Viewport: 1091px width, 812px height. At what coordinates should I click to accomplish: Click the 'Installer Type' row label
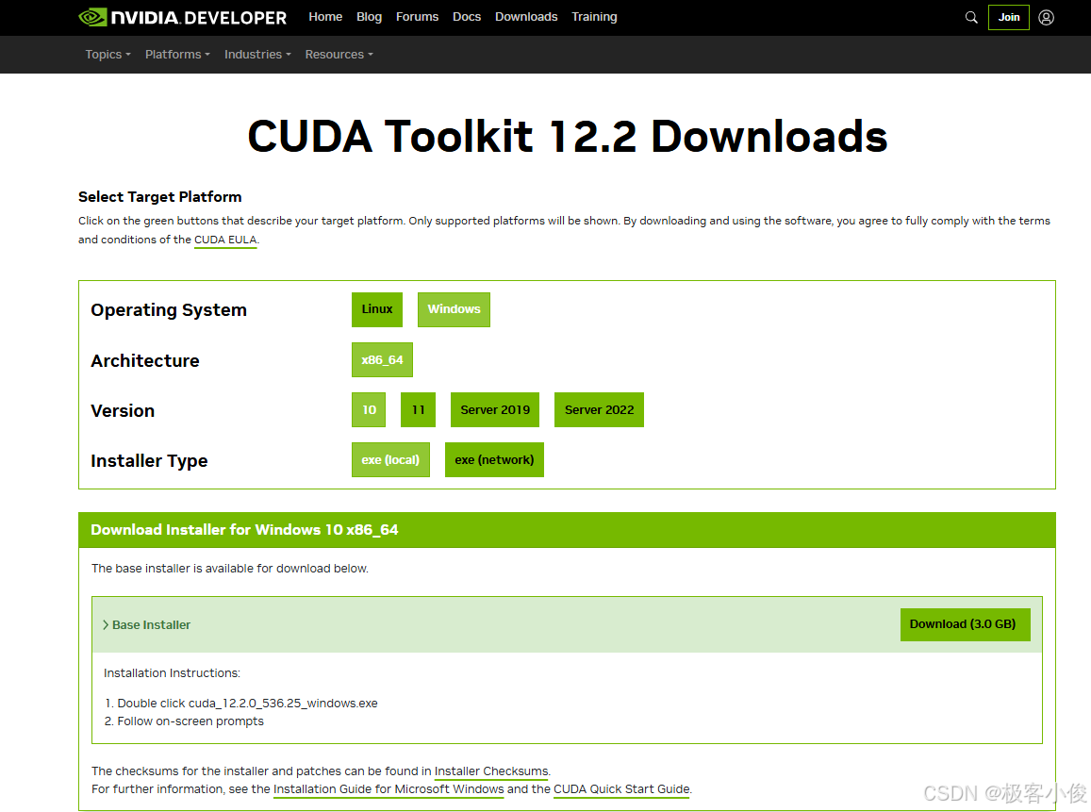(x=149, y=460)
